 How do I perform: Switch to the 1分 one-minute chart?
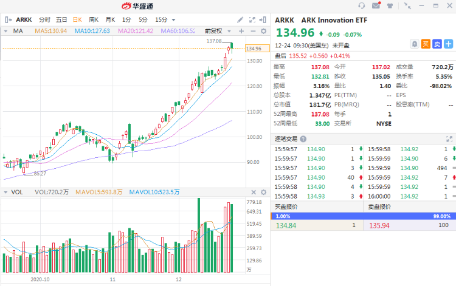click(126, 20)
